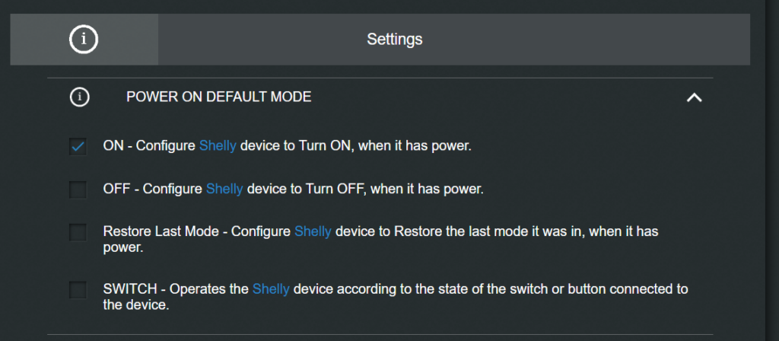Click the 'SWITCH - Operates the' label text
The image size is (779, 341).
175,289
